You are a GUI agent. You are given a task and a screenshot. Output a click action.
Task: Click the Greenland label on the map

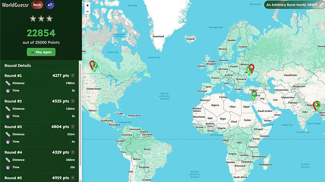coord(158,36)
